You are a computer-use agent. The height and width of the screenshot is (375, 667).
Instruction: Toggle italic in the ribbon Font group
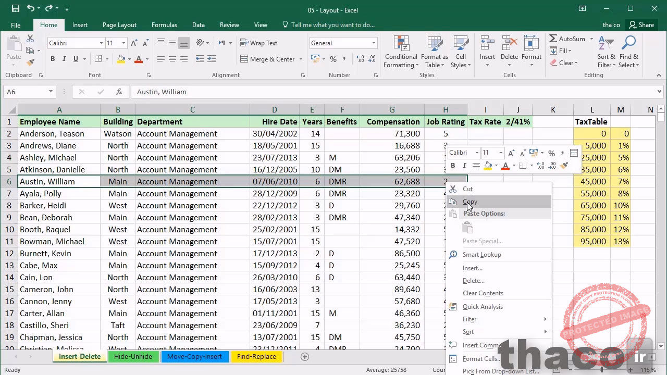click(x=64, y=59)
